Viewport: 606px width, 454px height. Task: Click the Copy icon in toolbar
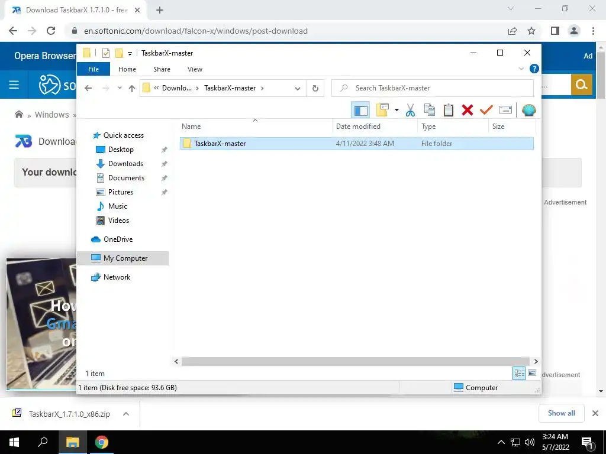(430, 111)
